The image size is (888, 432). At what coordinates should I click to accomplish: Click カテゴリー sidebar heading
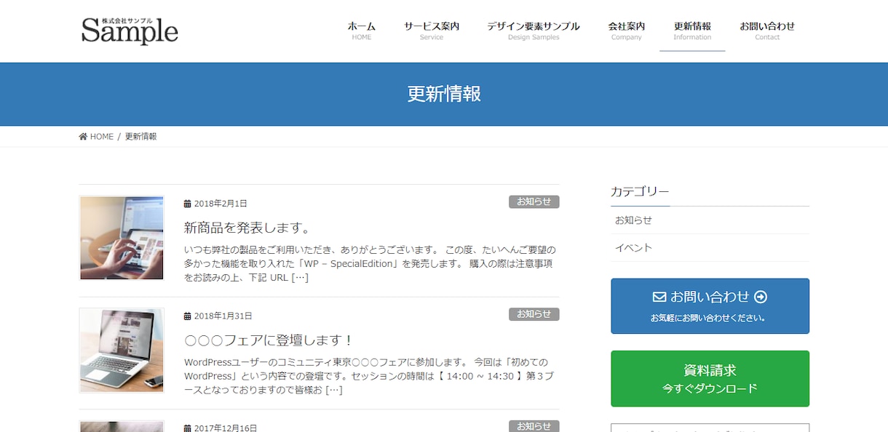640,192
